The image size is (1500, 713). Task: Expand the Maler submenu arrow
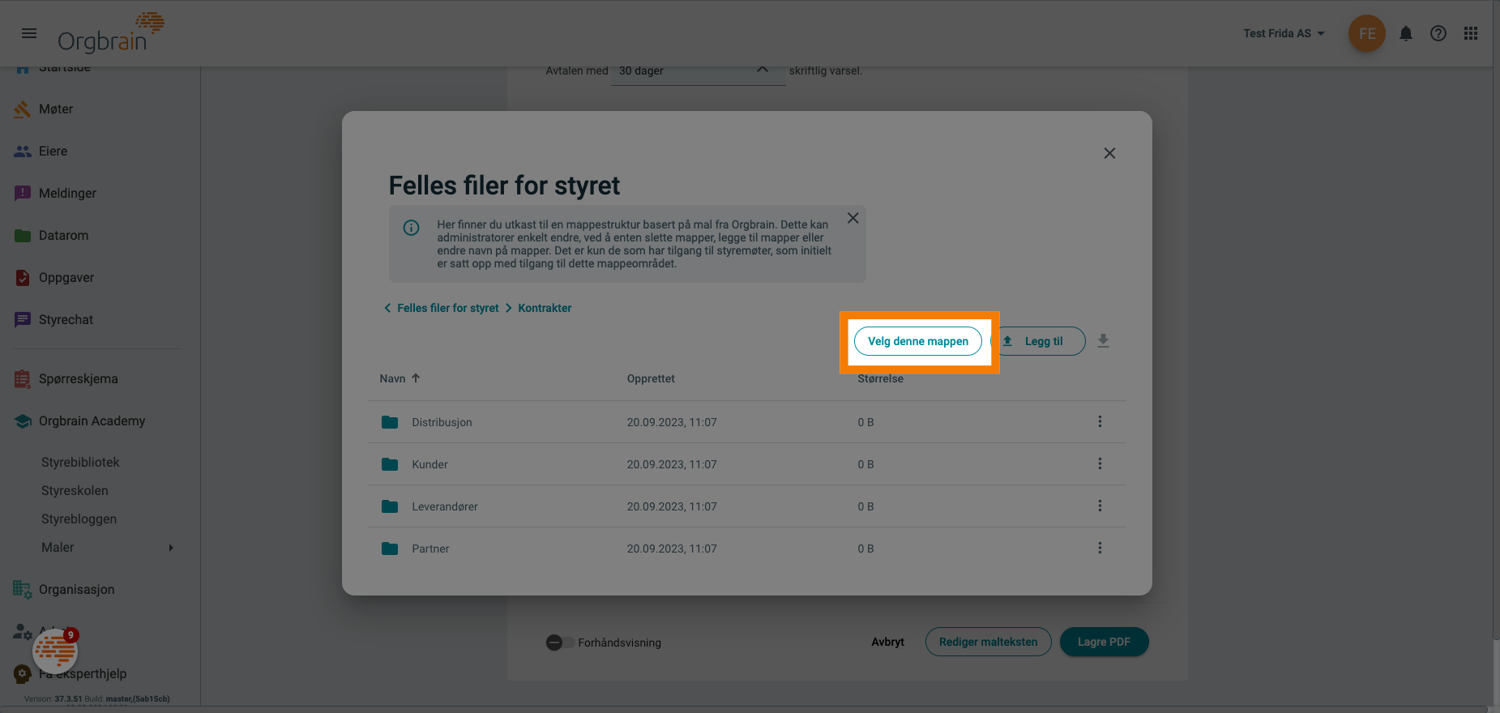pos(171,548)
